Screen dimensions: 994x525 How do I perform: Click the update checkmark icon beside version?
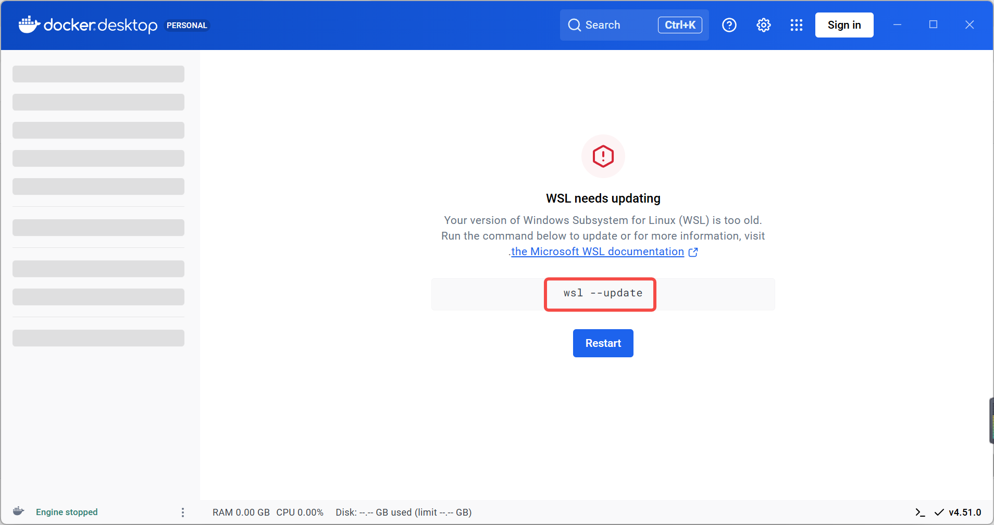tap(939, 512)
